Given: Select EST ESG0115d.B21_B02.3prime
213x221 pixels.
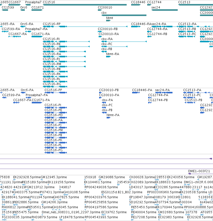Looking at the screenshot, I should (122, 192).
